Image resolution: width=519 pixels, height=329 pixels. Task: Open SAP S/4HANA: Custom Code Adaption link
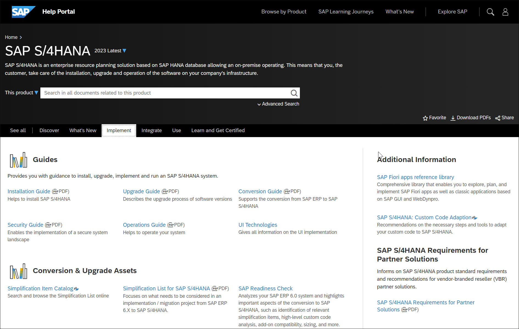point(424,217)
